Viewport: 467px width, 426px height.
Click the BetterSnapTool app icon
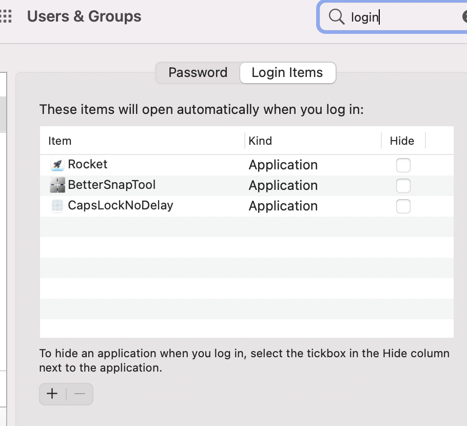[x=57, y=185]
